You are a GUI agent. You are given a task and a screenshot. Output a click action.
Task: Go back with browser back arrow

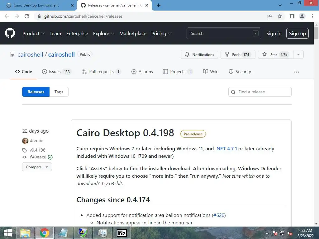(x=7, y=16)
